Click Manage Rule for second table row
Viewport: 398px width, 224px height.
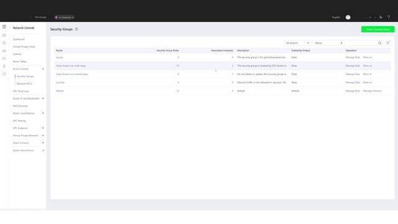(x=353, y=66)
